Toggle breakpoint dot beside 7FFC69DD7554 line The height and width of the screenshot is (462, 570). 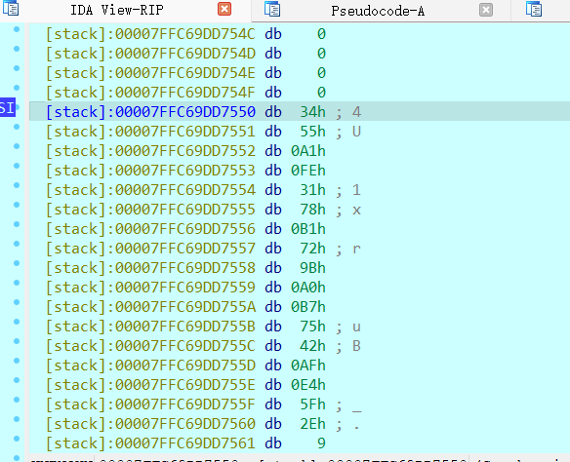click(17, 185)
